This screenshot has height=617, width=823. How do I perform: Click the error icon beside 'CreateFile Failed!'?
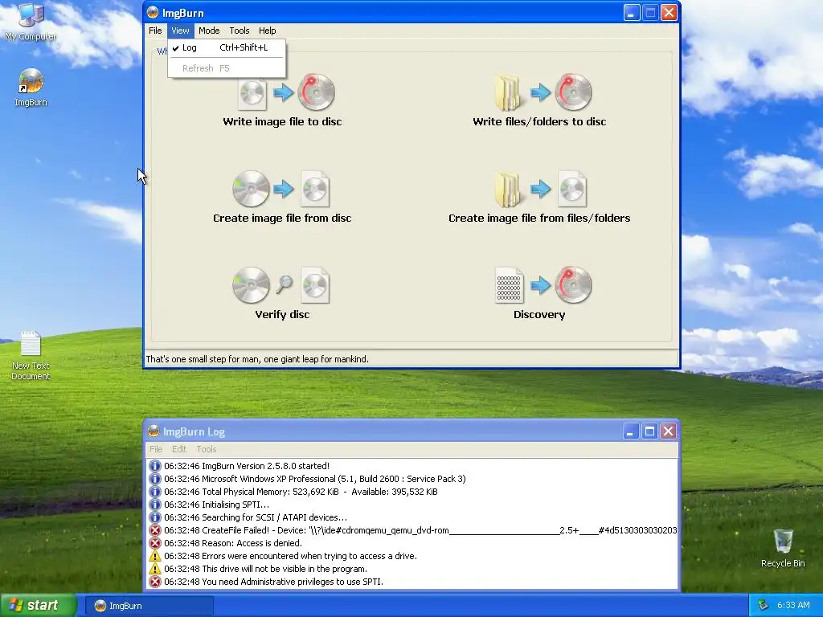click(x=155, y=530)
